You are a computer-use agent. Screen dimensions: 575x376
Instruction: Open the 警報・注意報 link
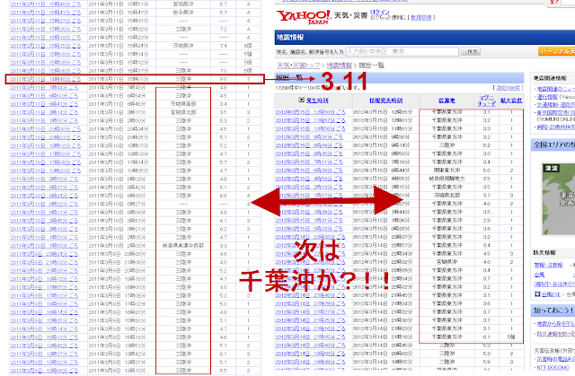point(548,265)
